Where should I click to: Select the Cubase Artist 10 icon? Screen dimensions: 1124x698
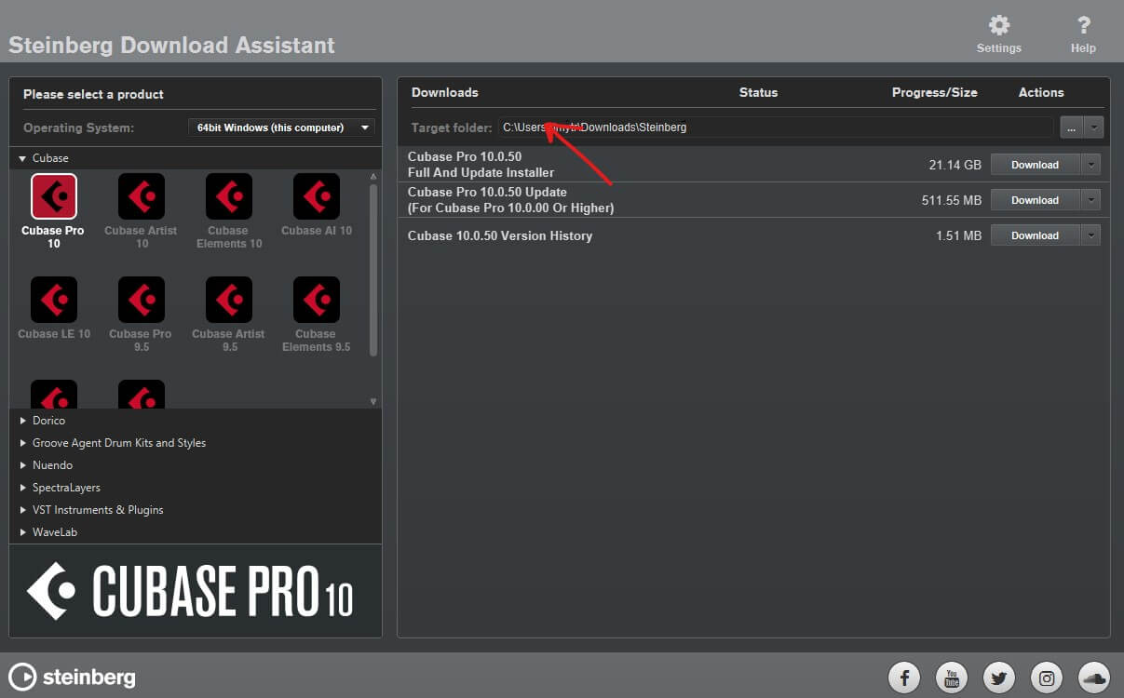point(142,196)
